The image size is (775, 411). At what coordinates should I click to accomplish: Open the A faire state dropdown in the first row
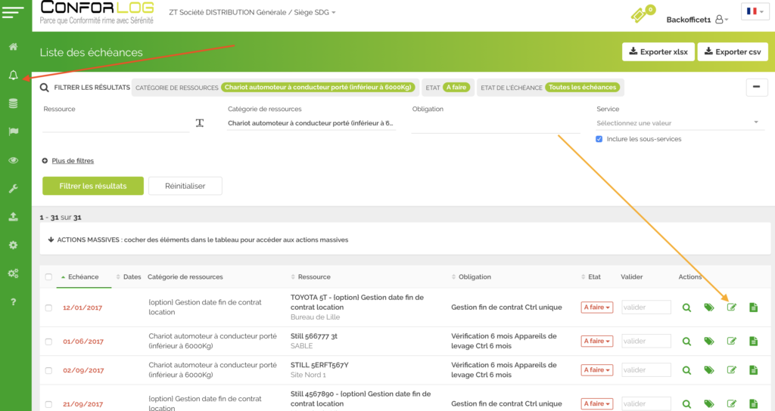596,307
